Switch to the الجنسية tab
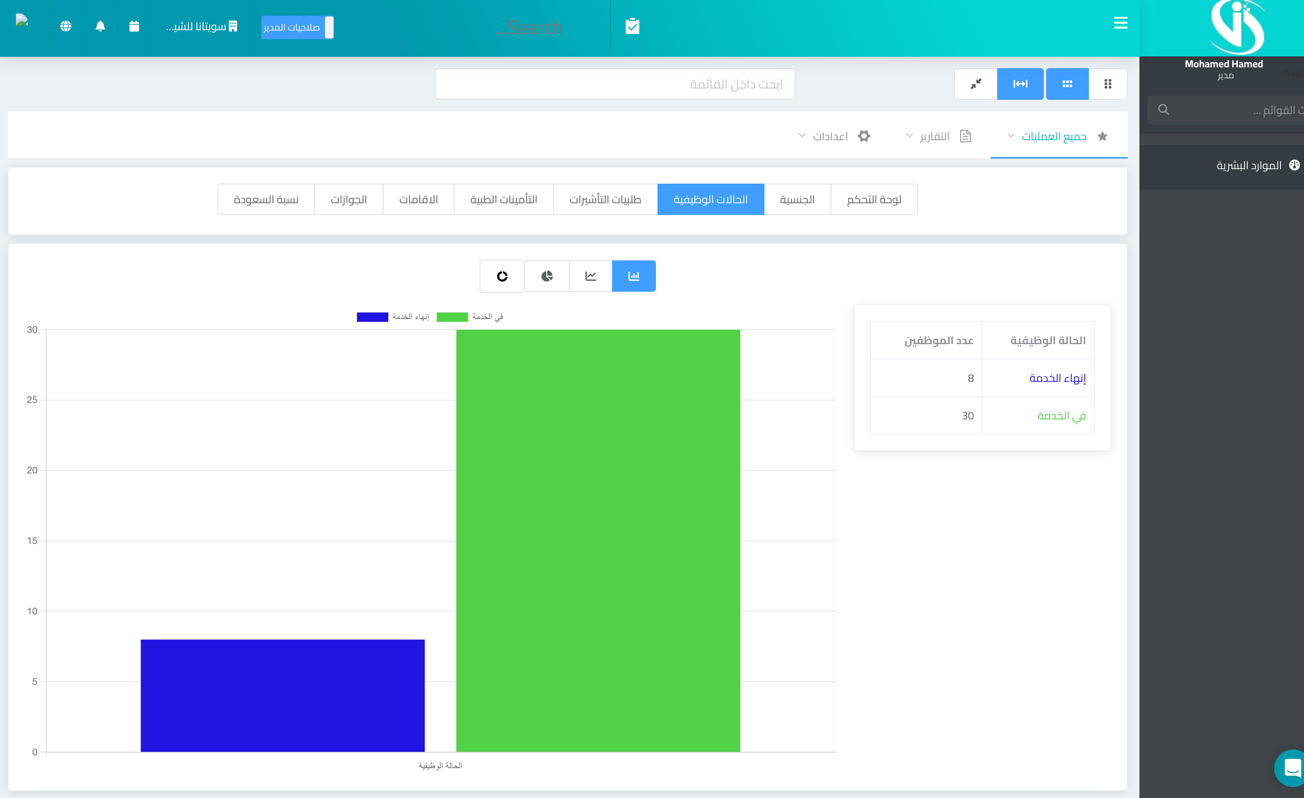 pyautogui.click(x=797, y=199)
